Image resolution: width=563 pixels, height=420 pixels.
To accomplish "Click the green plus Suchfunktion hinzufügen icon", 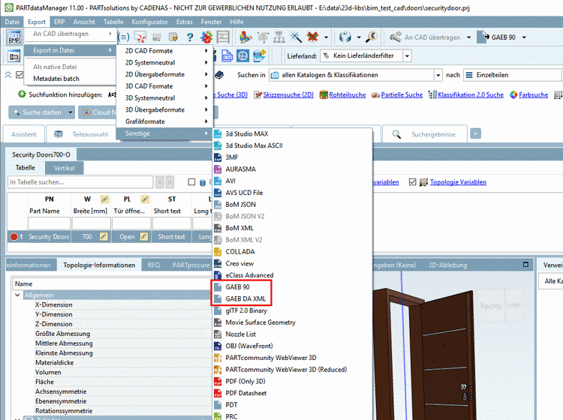I will tap(22, 94).
